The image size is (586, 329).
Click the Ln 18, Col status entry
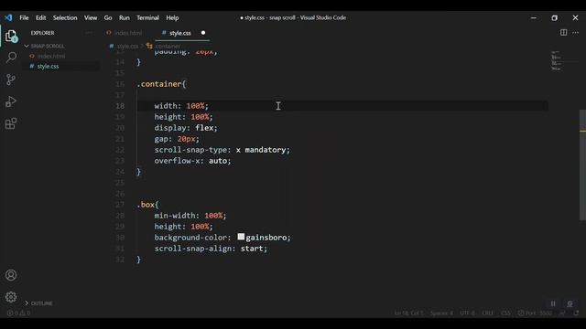(x=409, y=313)
